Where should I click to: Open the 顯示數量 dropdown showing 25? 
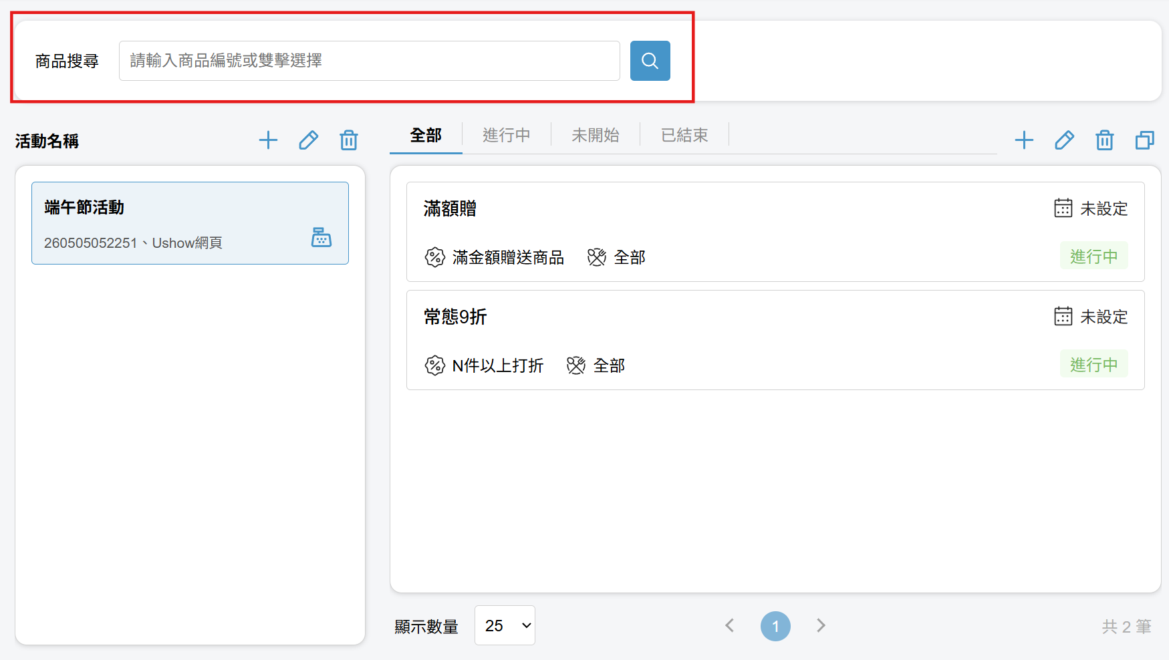[505, 625]
